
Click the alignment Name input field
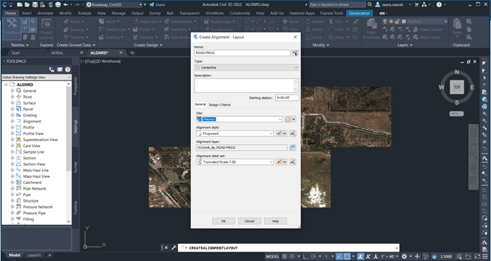coord(242,53)
